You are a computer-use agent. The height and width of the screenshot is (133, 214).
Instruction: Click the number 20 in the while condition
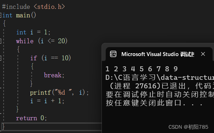pyautogui.click(x=61, y=41)
